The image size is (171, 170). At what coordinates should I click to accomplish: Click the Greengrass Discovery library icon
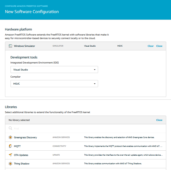click(x=10, y=137)
